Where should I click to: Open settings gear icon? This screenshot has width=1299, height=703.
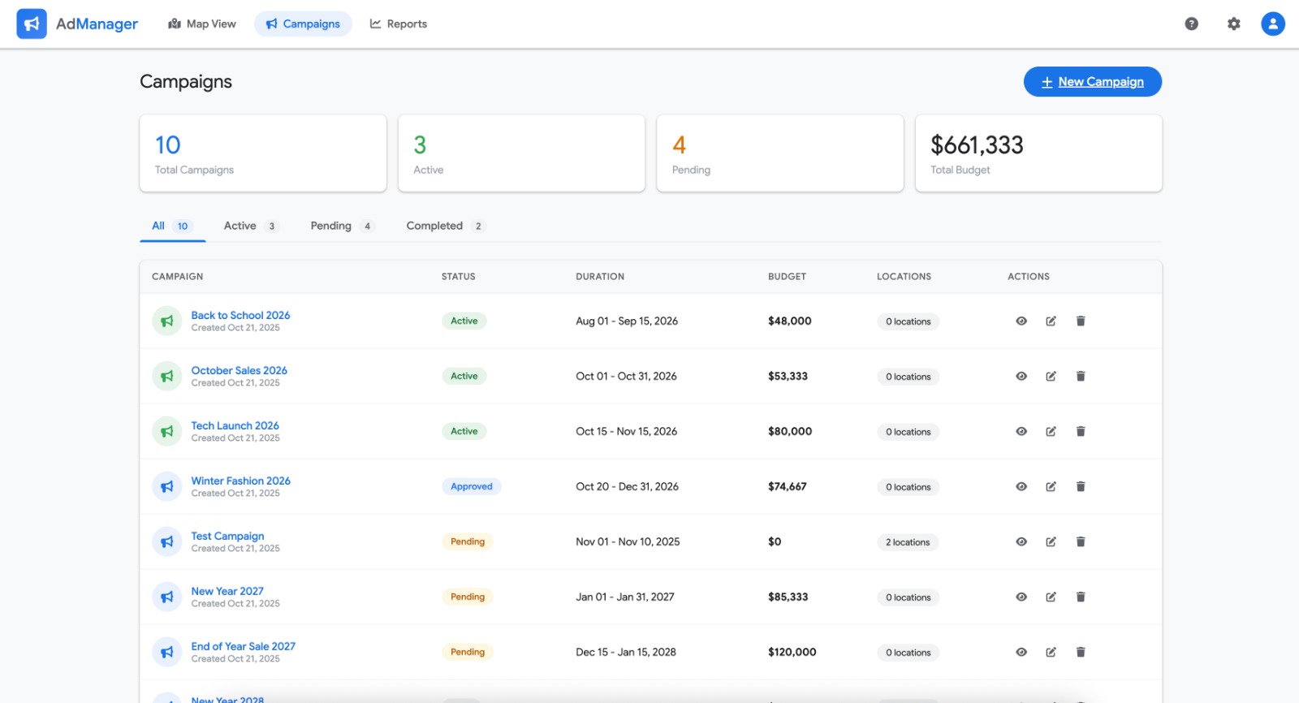pos(1233,24)
